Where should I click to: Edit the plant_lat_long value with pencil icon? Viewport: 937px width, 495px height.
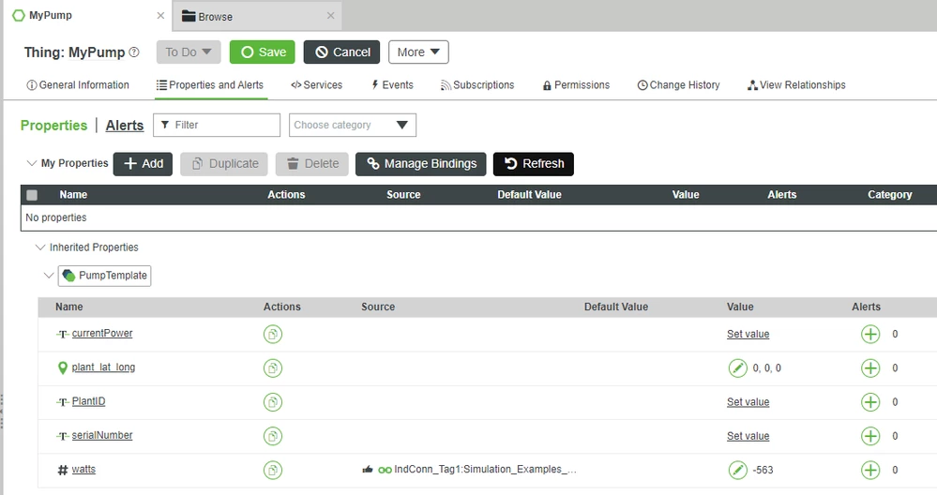tap(738, 367)
